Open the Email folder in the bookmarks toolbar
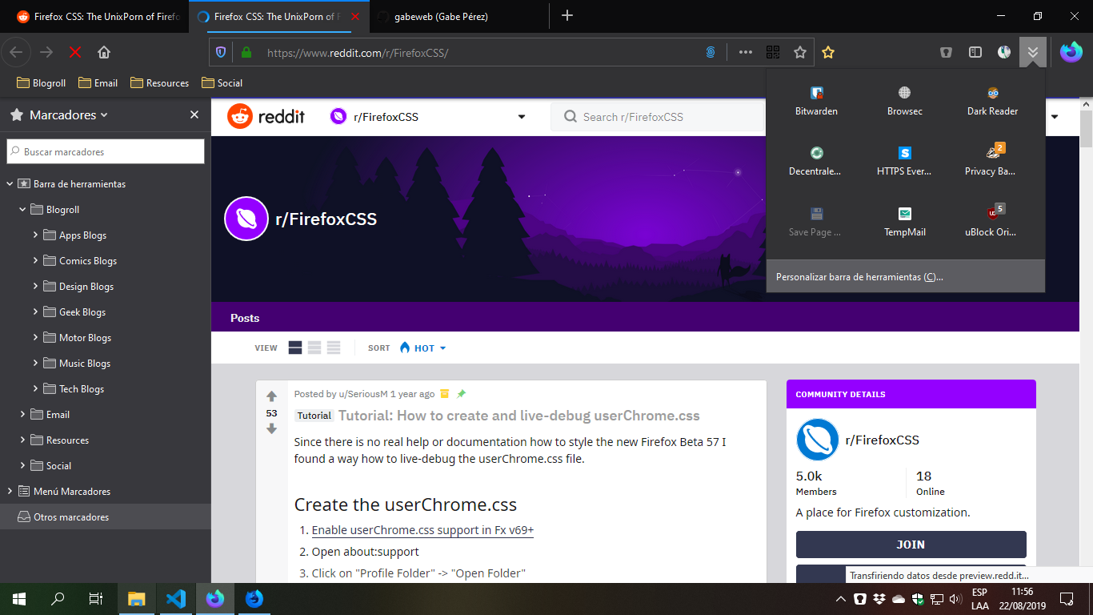 [98, 82]
